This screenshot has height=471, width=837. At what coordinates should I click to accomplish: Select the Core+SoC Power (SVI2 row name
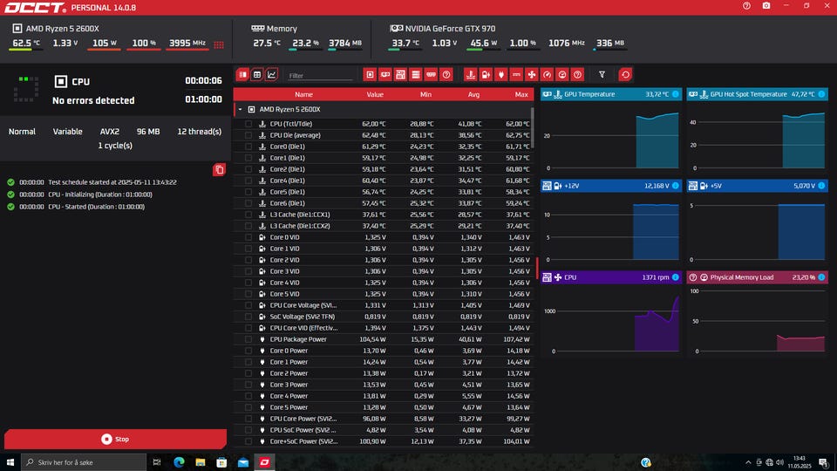(303, 441)
